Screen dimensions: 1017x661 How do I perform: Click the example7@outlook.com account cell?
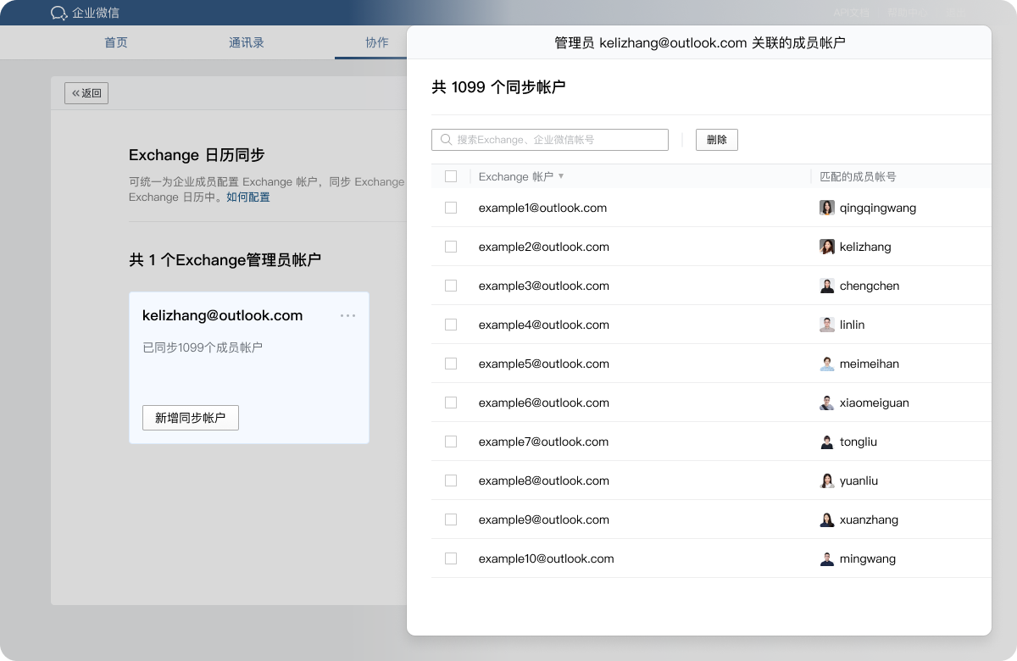point(543,442)
